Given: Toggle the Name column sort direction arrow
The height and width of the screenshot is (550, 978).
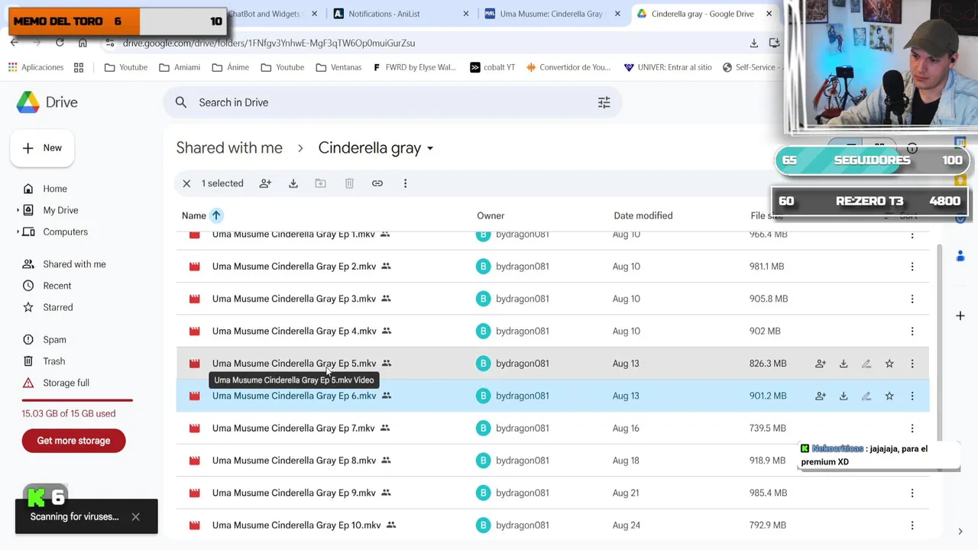Looking at the screenshot, I should 216,215.
